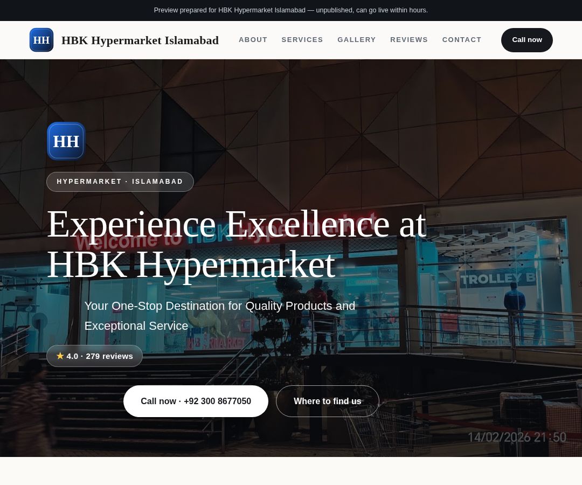Click the dark Call now header button
This screenshot has width=582, height=485.
pos(526,40)
